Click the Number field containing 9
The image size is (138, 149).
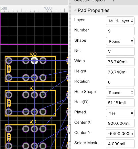tap(120, 31)
